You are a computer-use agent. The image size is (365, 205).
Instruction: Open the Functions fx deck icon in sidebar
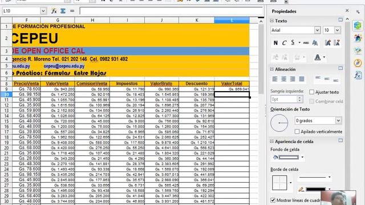point(358,76)
